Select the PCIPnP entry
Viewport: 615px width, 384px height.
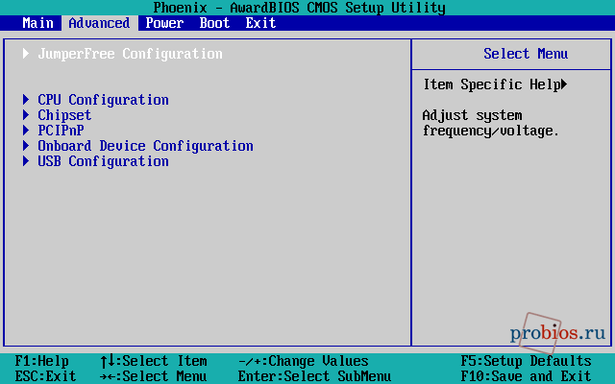tap(61, 131)
